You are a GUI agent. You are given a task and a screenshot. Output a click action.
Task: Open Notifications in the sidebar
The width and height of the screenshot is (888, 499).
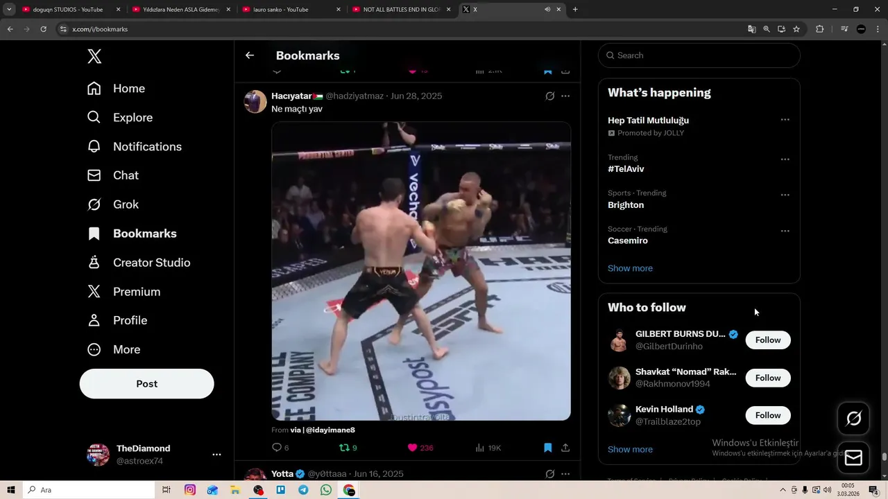[x=134, y=147]
